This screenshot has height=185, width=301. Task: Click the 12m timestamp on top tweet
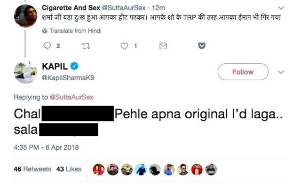[158, 8]
